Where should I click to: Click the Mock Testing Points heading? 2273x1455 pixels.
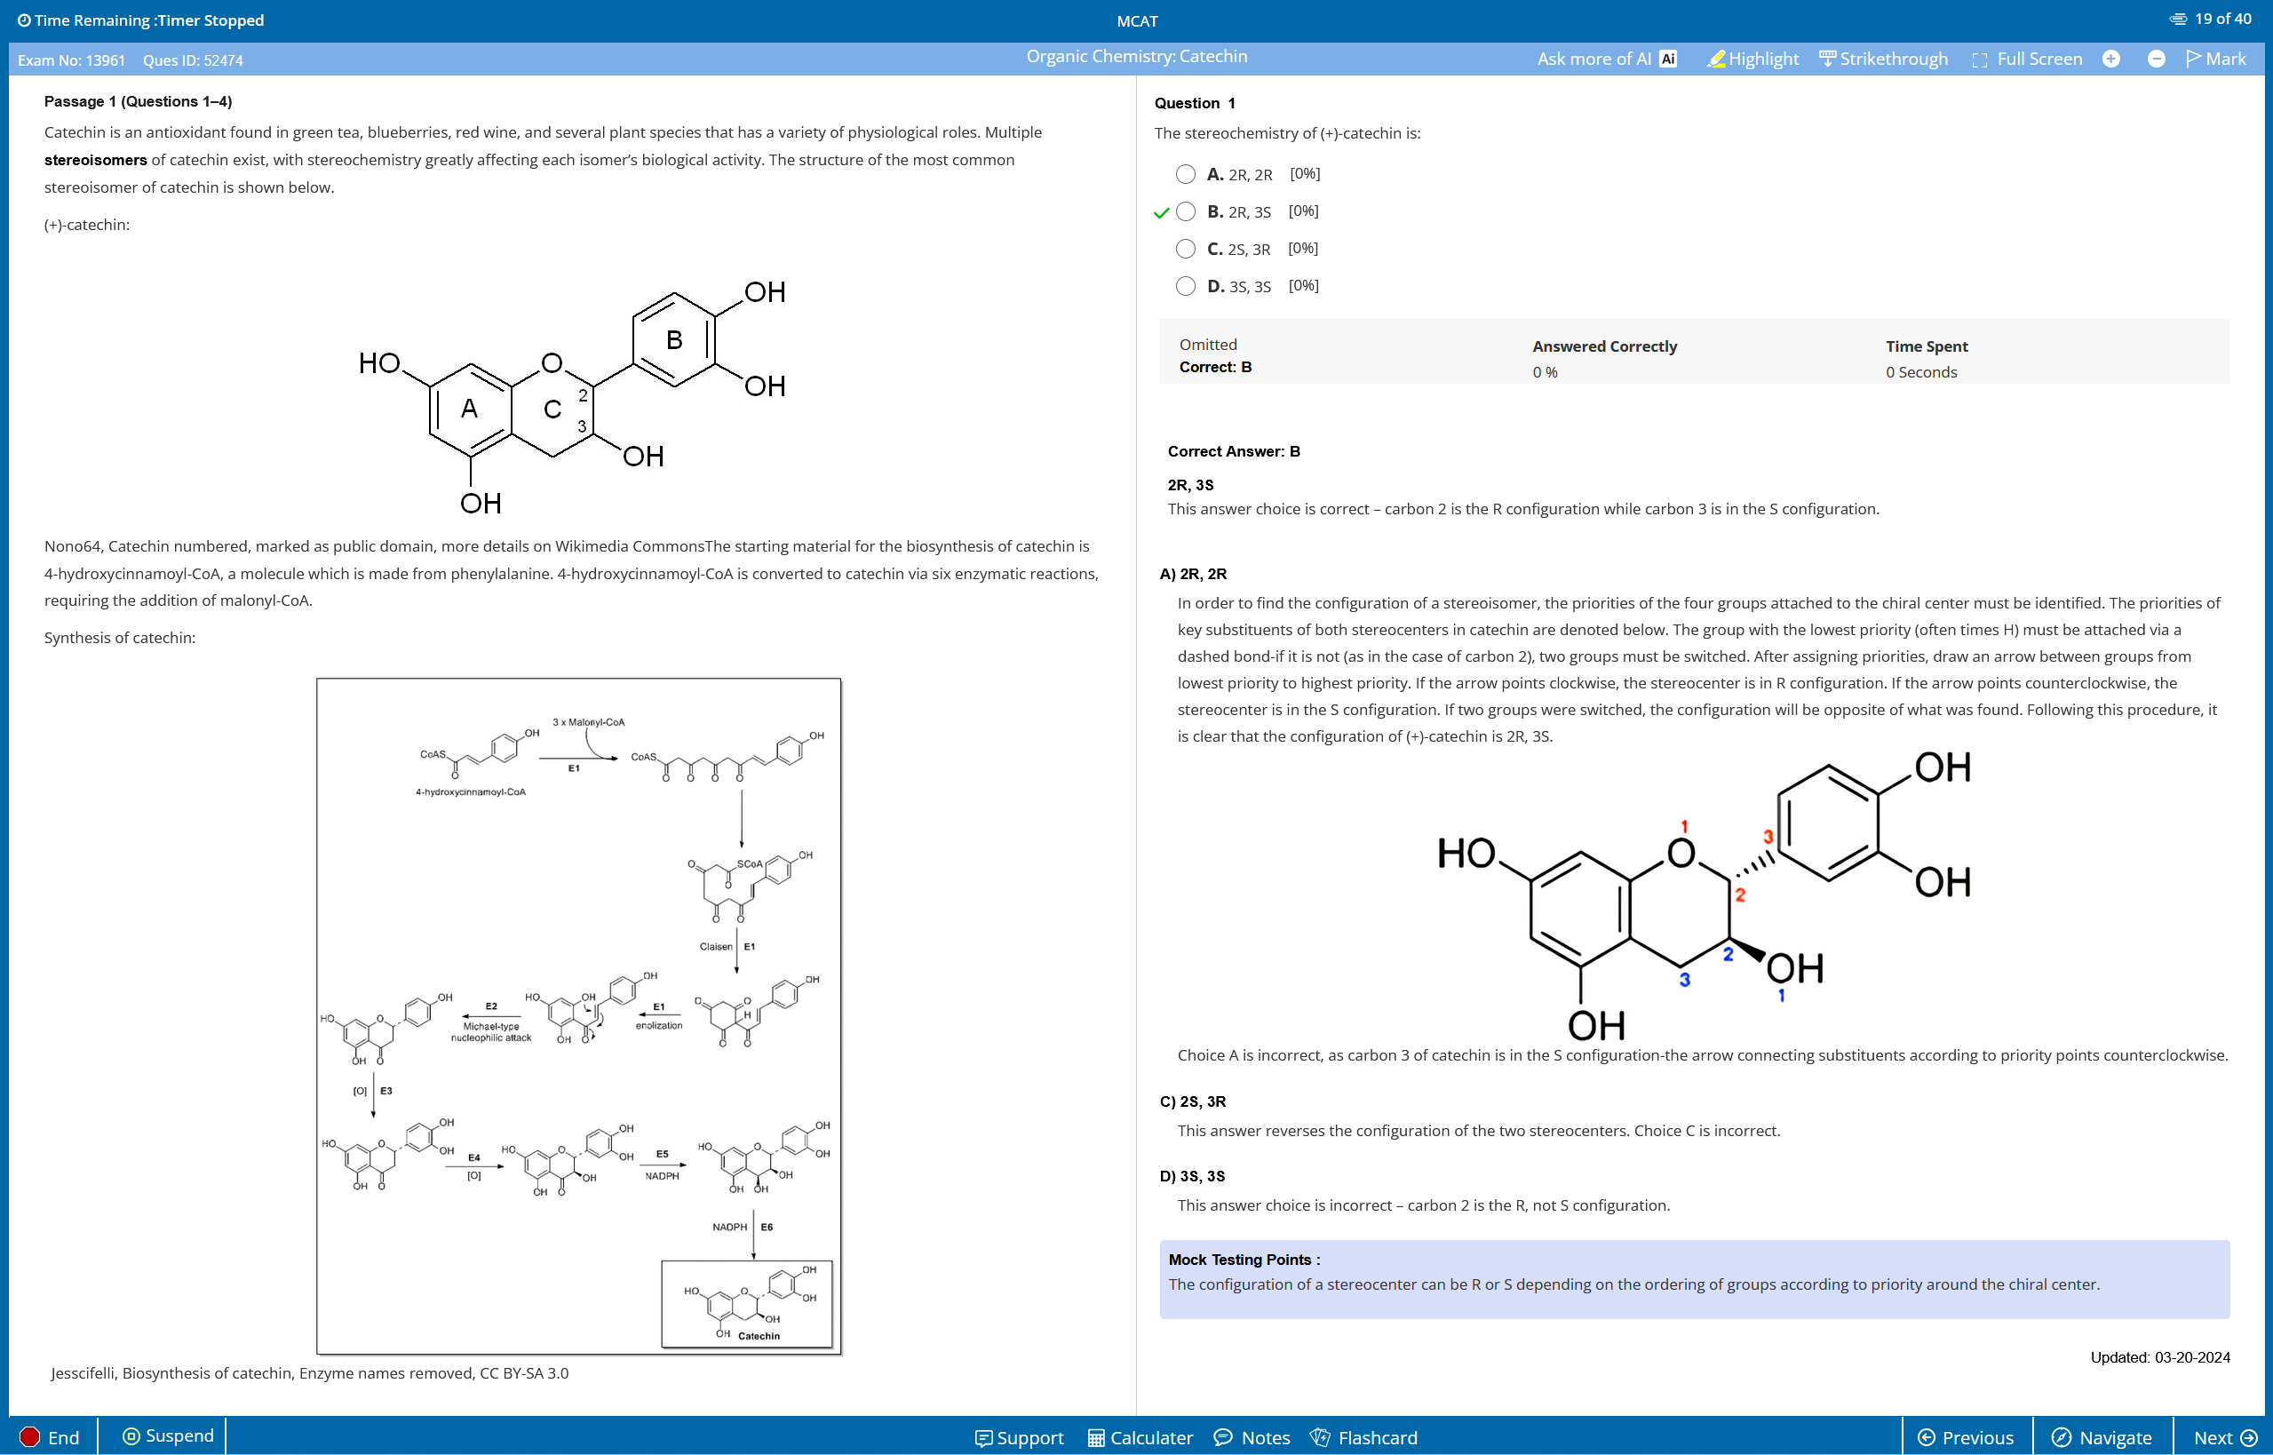click(x=1244, y=1260)
